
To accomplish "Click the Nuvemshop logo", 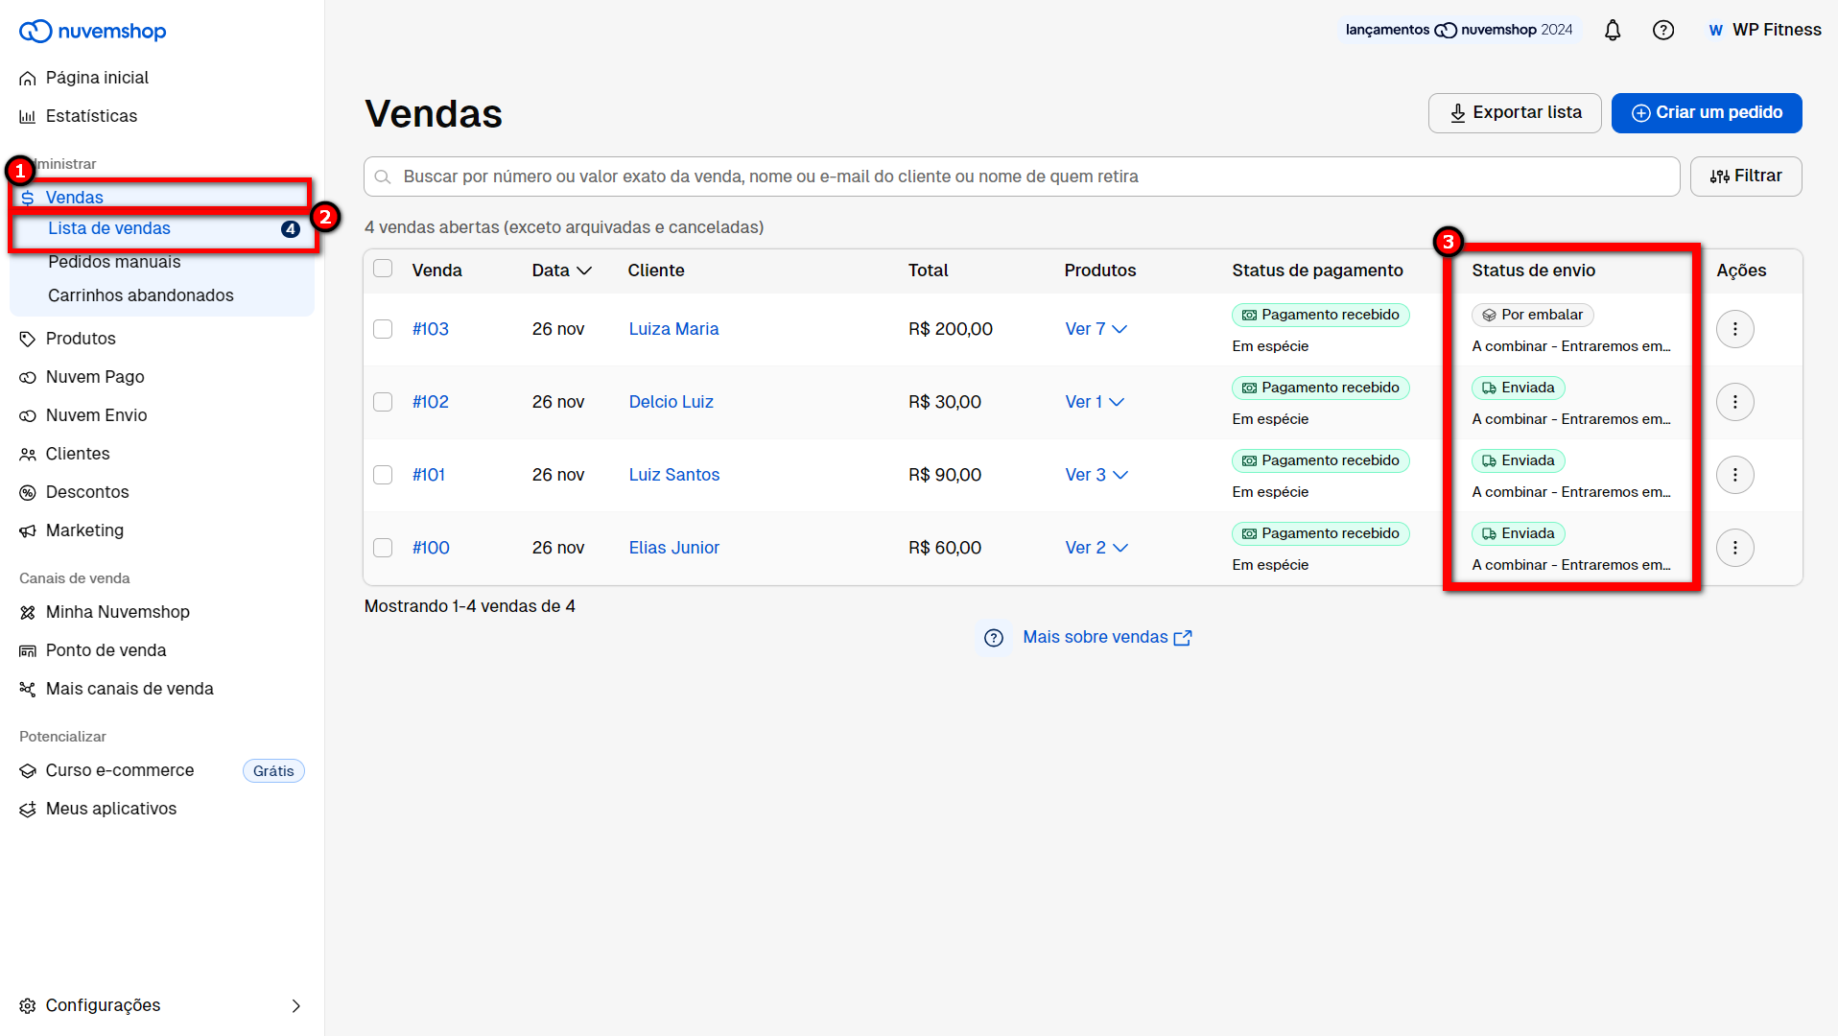I will 93,32.
